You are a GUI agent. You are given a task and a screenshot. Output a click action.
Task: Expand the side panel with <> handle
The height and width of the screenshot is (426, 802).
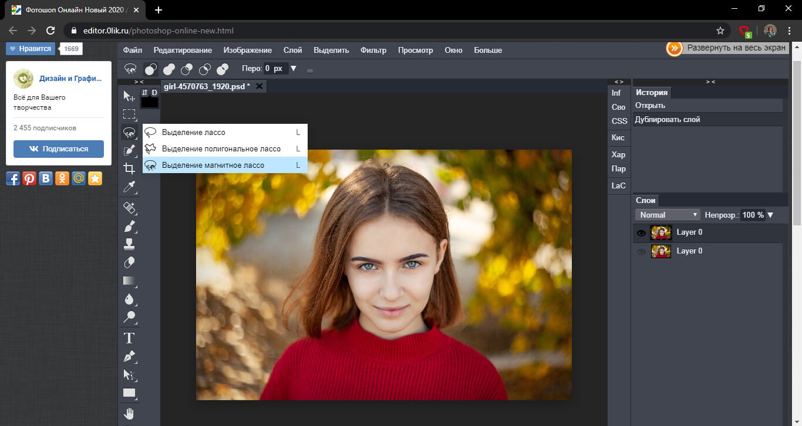coord(619,82)
